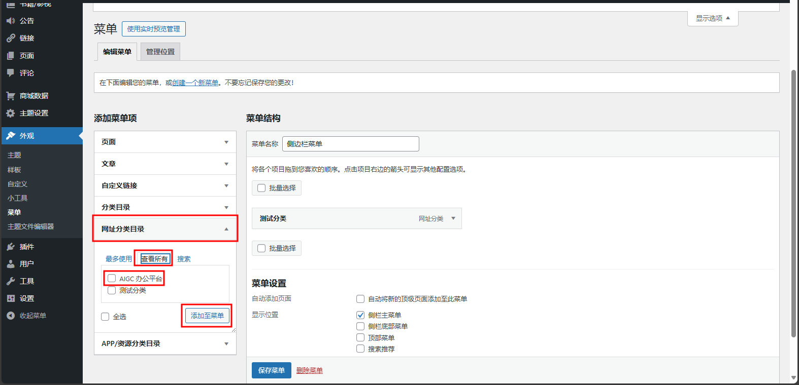Click the page vertical scrollbar
The image size is (799, 385).
(793, 203)
